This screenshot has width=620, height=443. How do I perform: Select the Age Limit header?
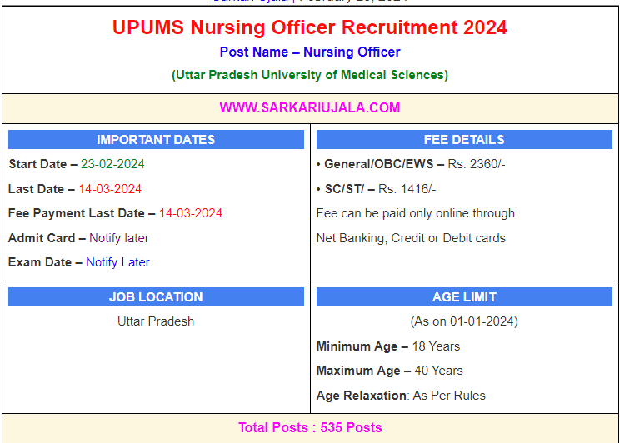point(464,297)
